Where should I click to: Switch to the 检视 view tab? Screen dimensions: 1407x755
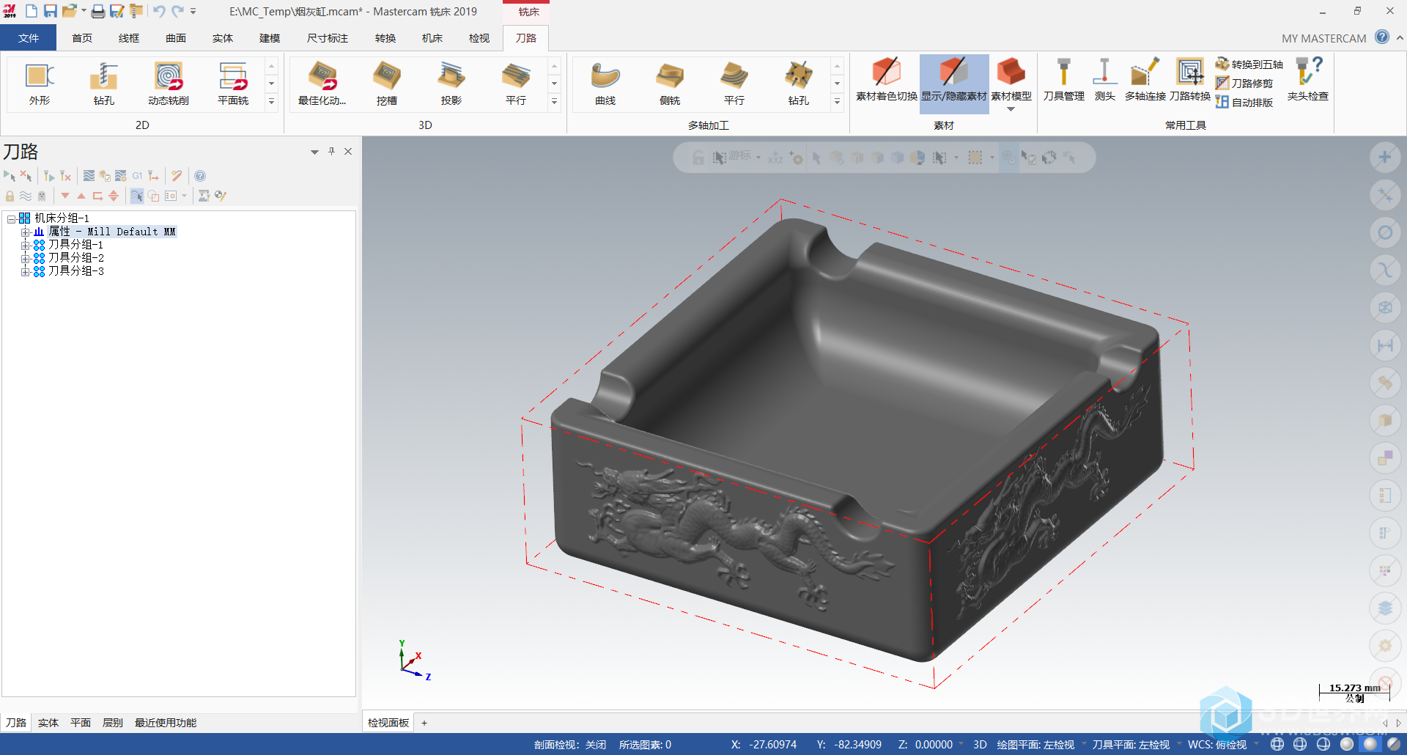479,38
